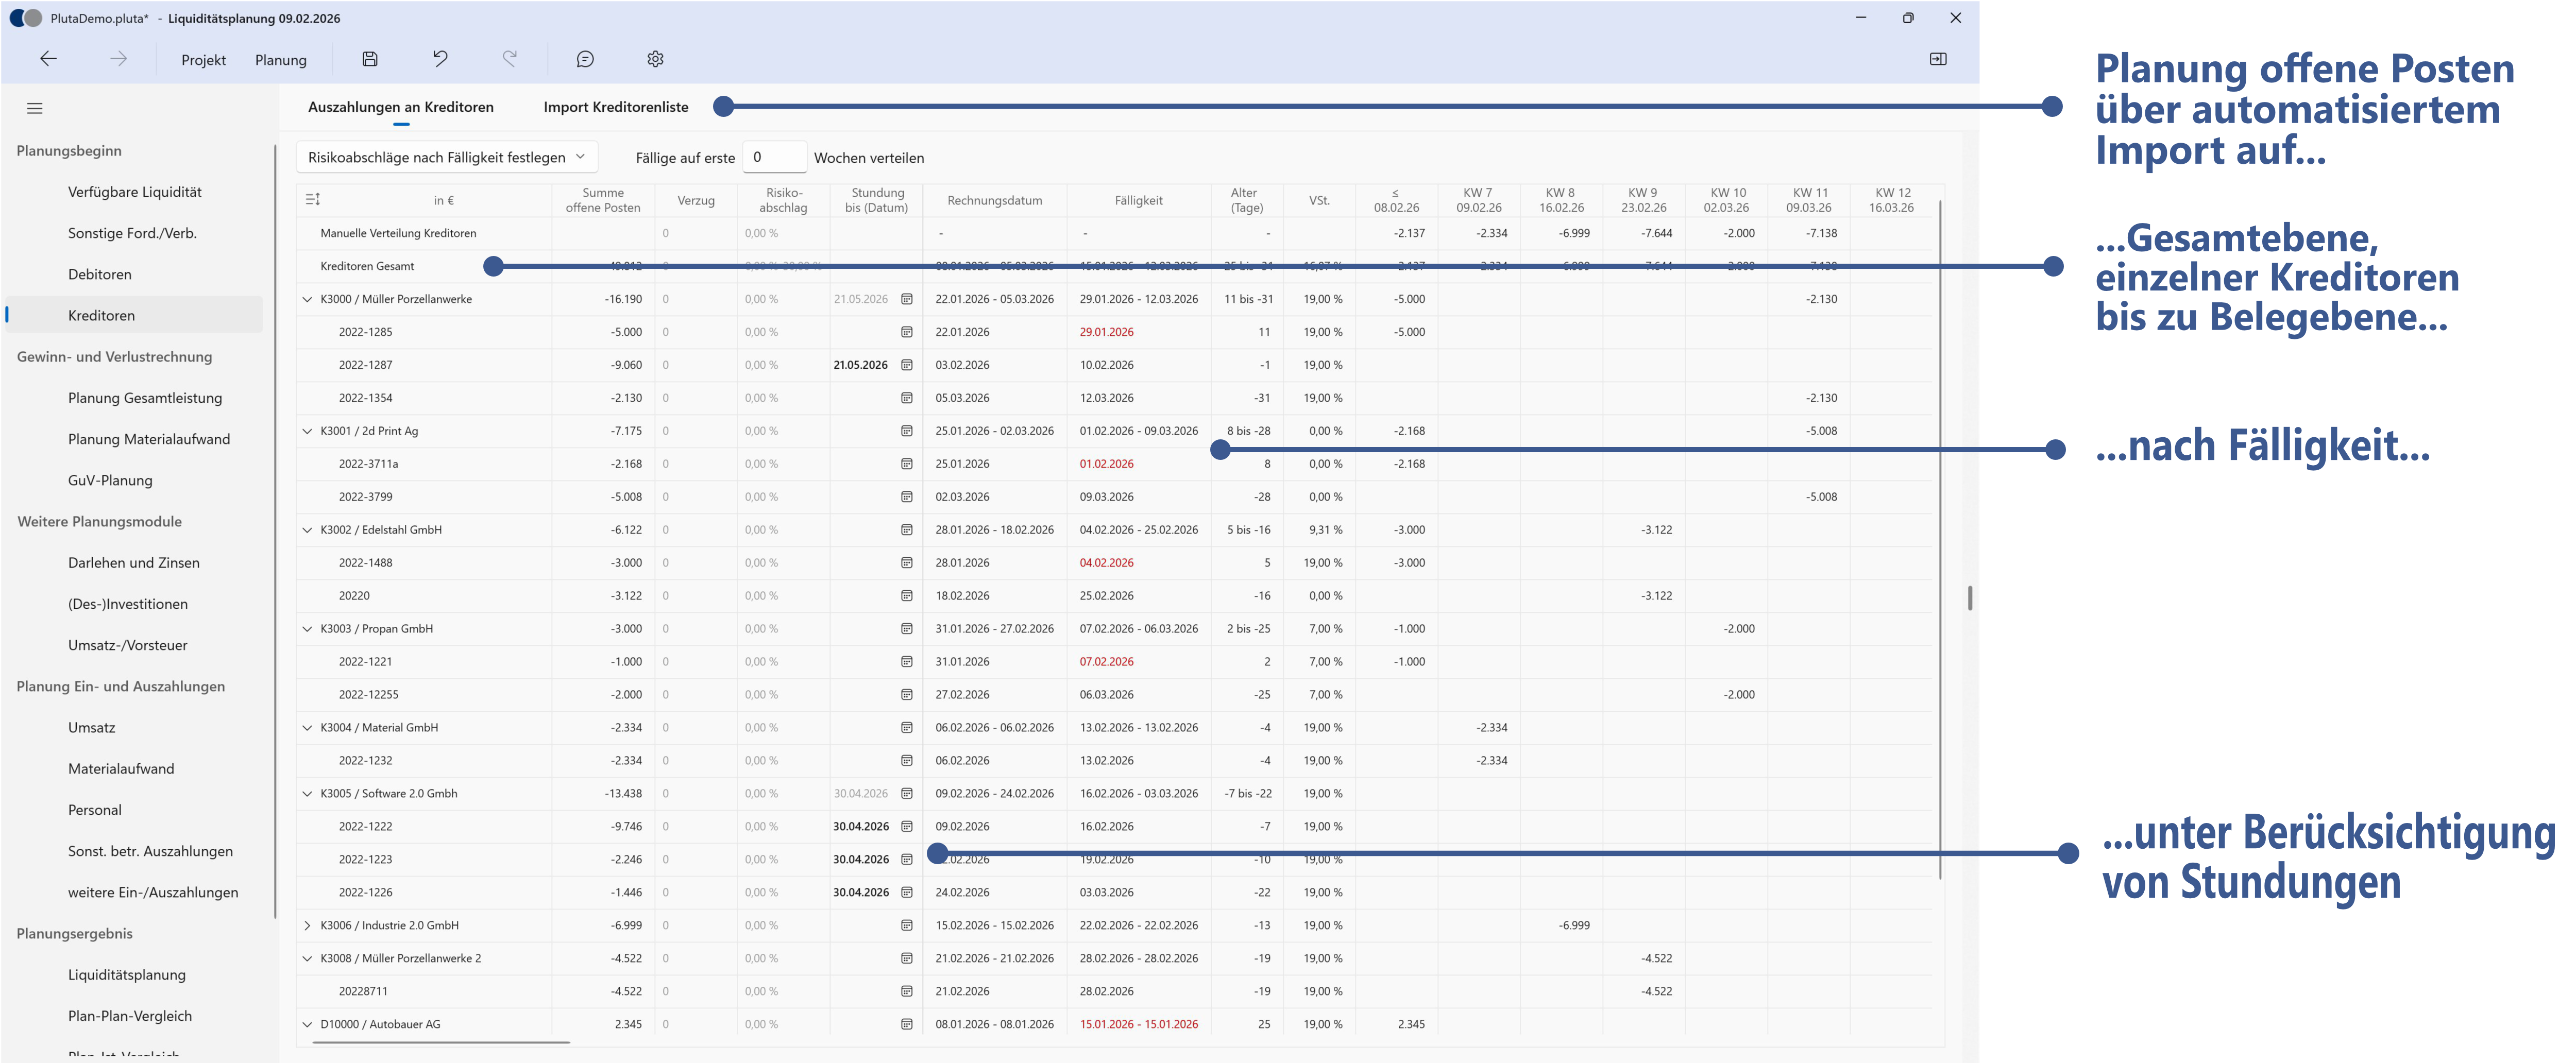Click the sort icon in the table header
This screenshot has height=1063, width=2576.
point(311,199)
